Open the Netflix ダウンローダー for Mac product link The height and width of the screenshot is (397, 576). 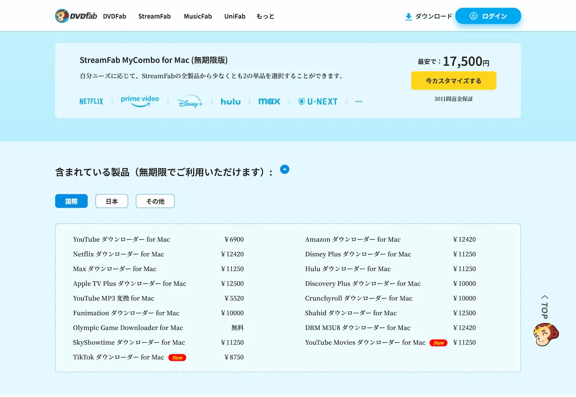pos(118,254)
